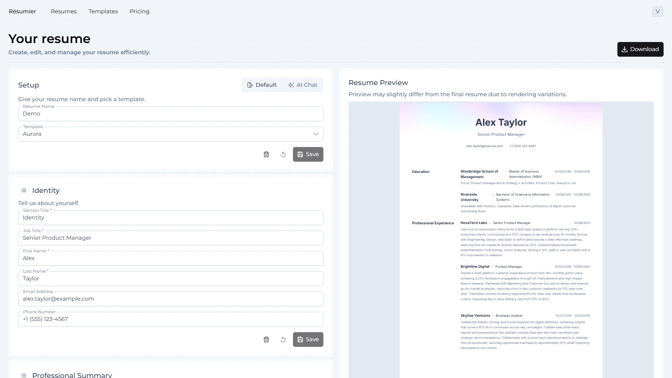This screenshot has height=378, width=672.
Task: Click the Identity section drag handle icon
Action: (24, 191)
